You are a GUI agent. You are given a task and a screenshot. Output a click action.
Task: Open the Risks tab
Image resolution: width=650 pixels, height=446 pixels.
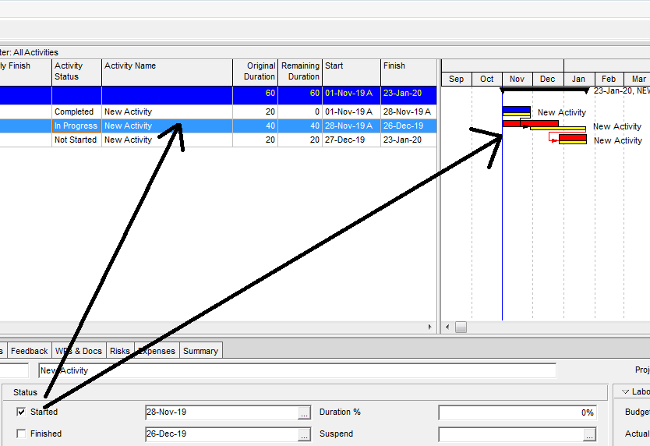120,351
